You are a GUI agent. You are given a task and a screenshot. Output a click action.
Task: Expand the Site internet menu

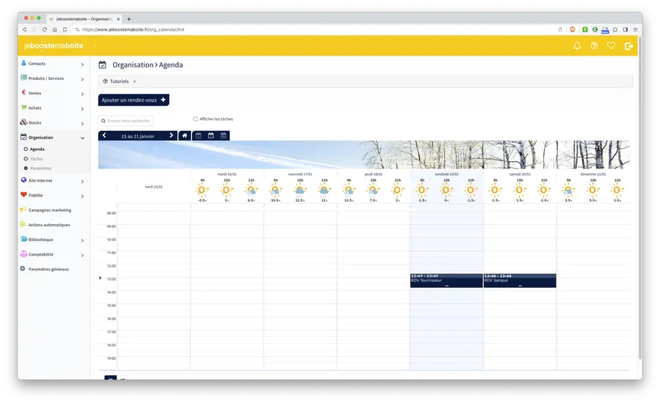pyautogui.click(x=53, y=180)
